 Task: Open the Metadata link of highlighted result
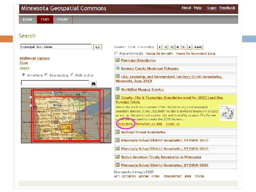click(x=125, y=124)
